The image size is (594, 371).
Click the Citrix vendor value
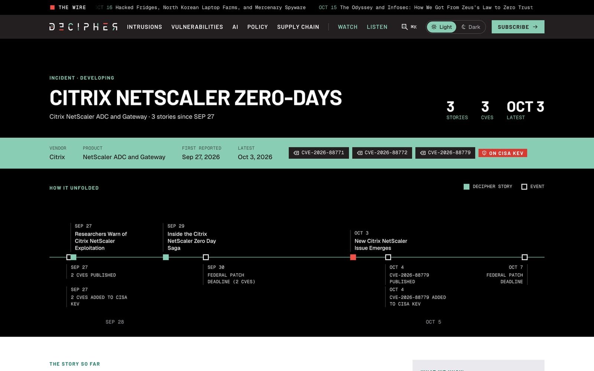coord(57,157)
